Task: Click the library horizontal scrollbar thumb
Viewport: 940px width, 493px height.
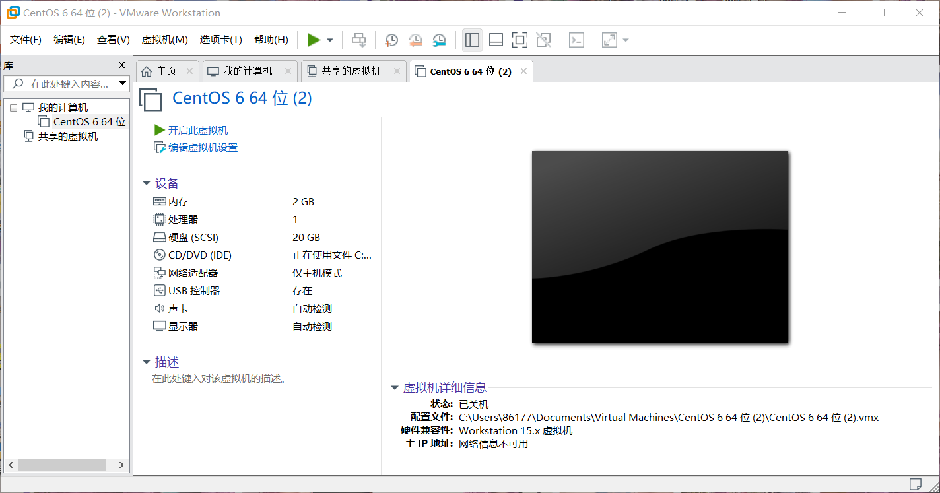Action: point(61,465)
